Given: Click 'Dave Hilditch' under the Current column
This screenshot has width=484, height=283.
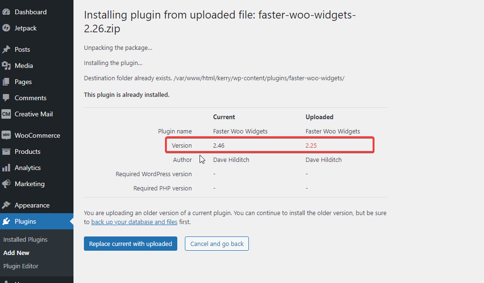Looking at the screenshot, I should coord(231,160).
